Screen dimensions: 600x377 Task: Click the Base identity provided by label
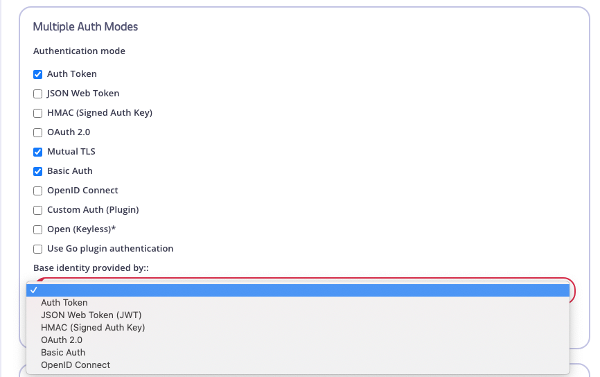[x=91, y=268]
